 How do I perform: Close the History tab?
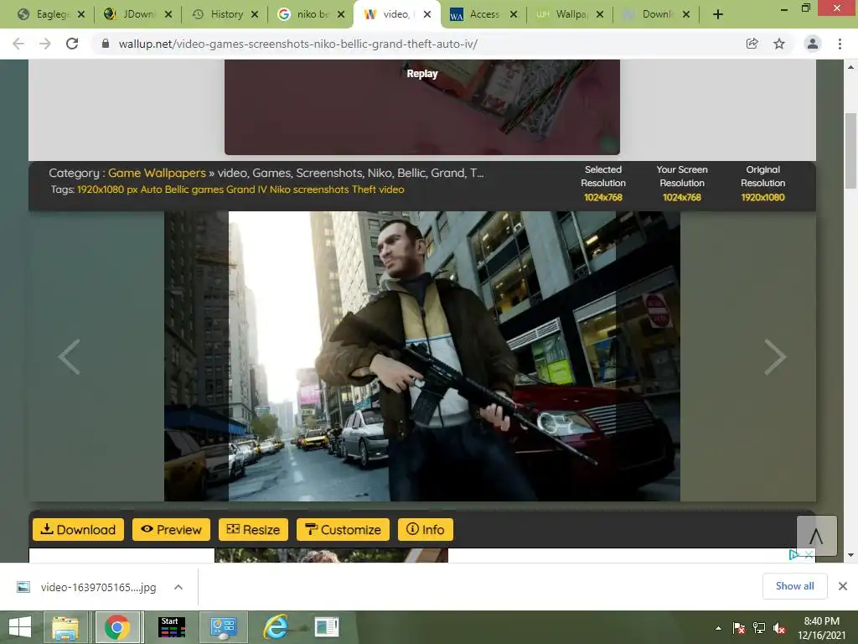tap(255, 15)
